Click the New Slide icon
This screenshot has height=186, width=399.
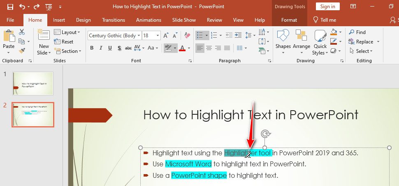(x=44, y=35)
